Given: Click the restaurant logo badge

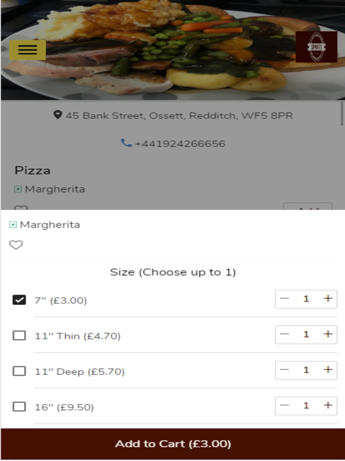Looking at the screenshot, I should tap(316, 47).
